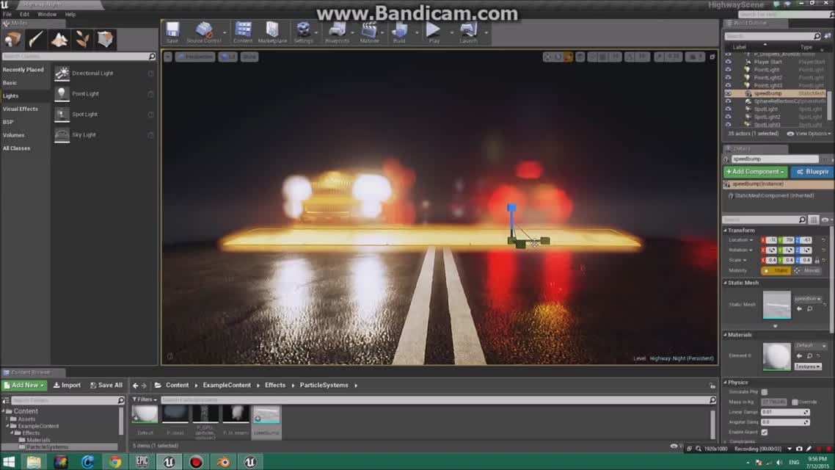The image size is (835, 470).
Task: Switch to Foliage mode icon
Action: [82, 40]
